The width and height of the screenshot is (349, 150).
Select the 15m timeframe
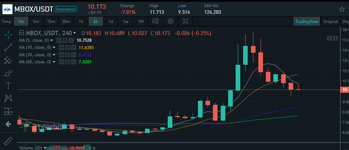(x=51, y=22)
